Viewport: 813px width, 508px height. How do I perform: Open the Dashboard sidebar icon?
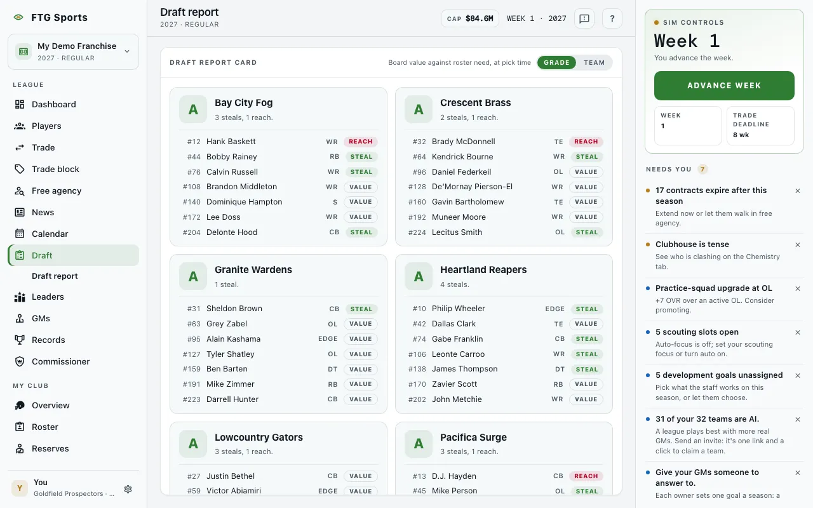point(20,104)
